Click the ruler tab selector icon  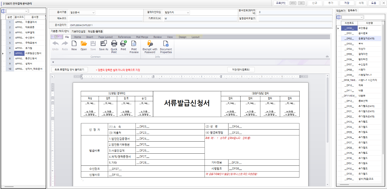(53, 77)
